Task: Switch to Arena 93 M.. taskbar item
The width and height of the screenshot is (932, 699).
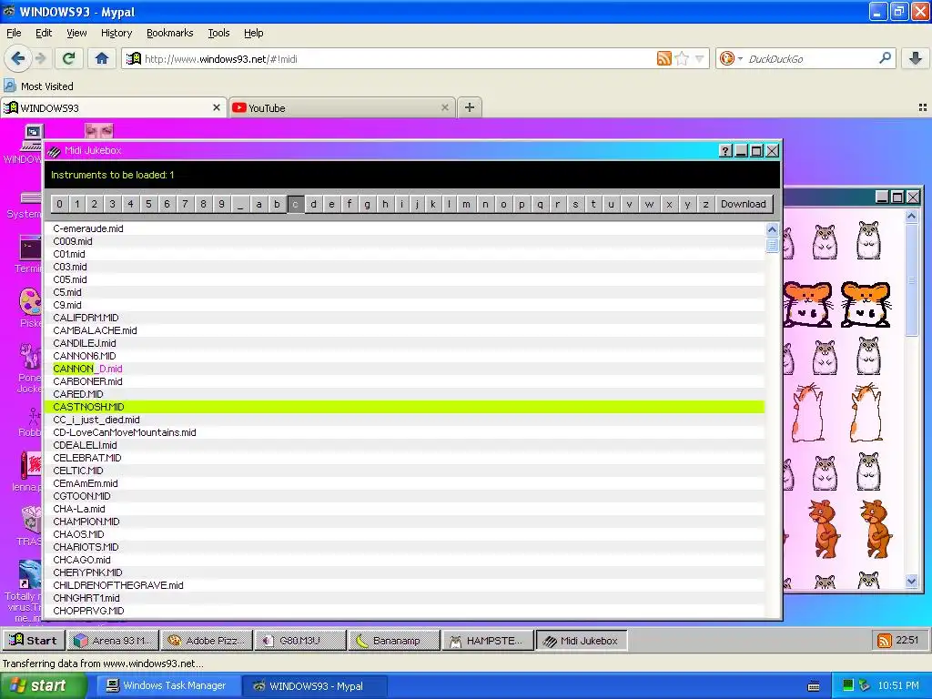Action: 113,640
